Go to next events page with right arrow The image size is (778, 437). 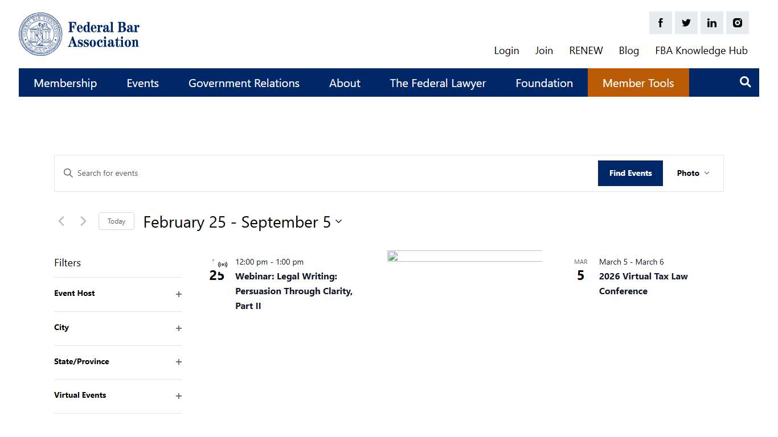click(x=83, y=221)
